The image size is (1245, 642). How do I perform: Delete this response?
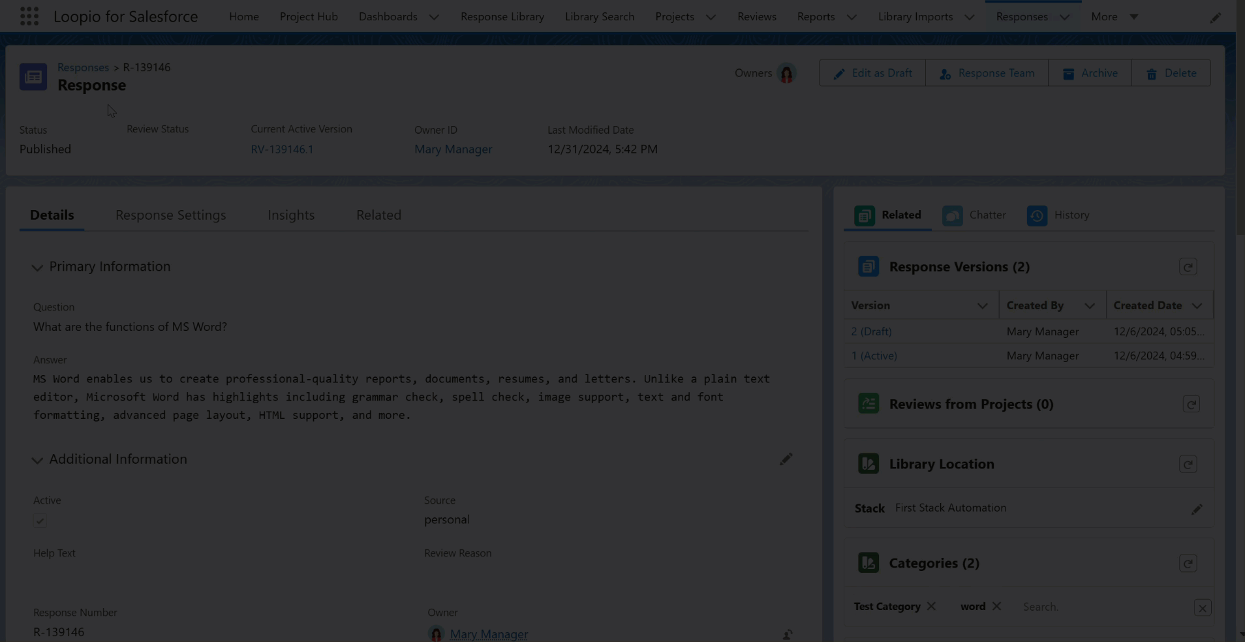pos(1171,73)
